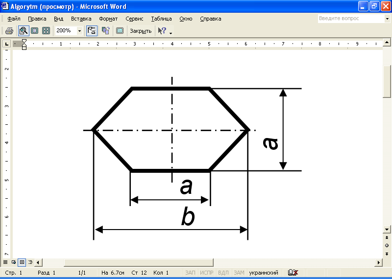Expand the toolbar options arrow
The image size is (392, 279).
click(x=171, y=33)
